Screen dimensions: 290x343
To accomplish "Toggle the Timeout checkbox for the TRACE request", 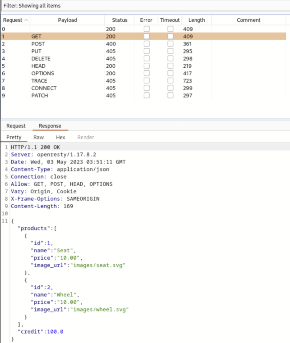I will 170,80.
